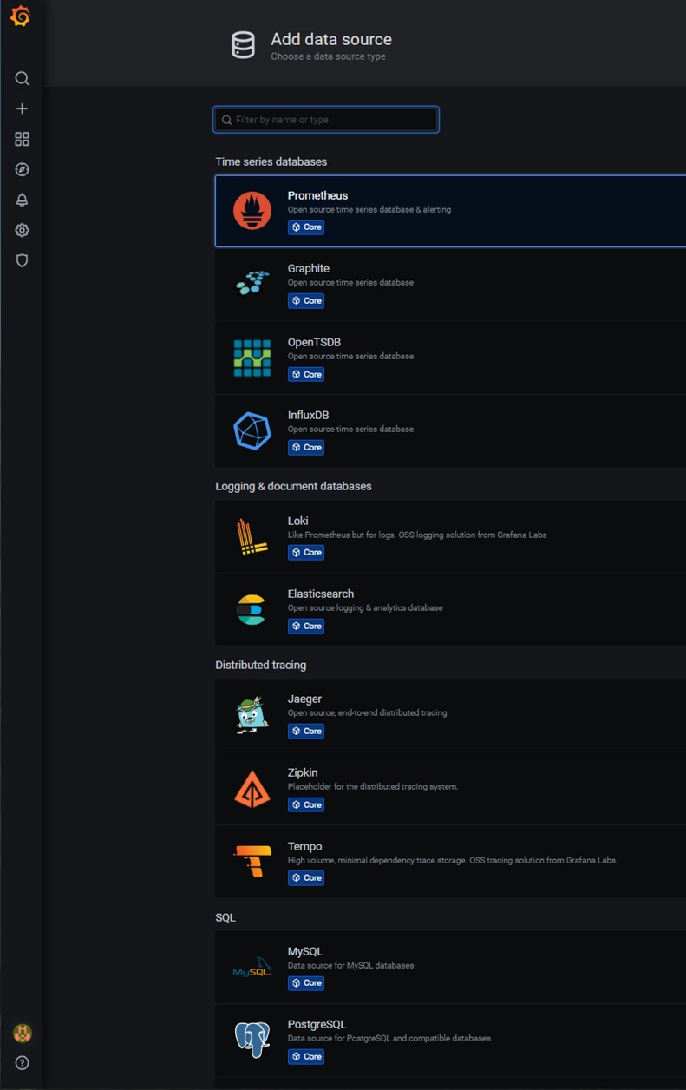The height and width of the screenshot is (1090, 686).
Task: Click the Core badge under PostgreSQL
Action: [306, 1056]
